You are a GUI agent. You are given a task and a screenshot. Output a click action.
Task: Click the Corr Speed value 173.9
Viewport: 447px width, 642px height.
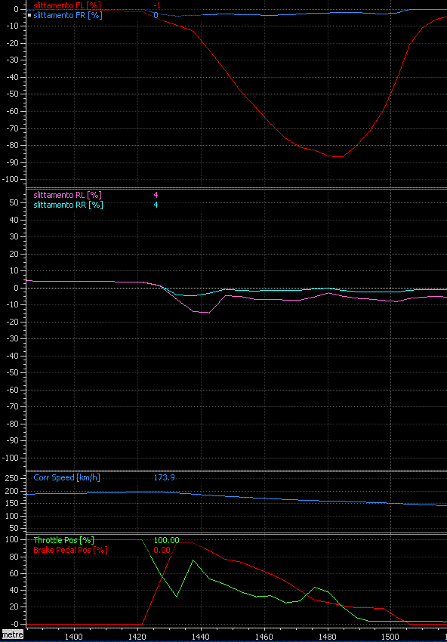(x=164, y=477)
